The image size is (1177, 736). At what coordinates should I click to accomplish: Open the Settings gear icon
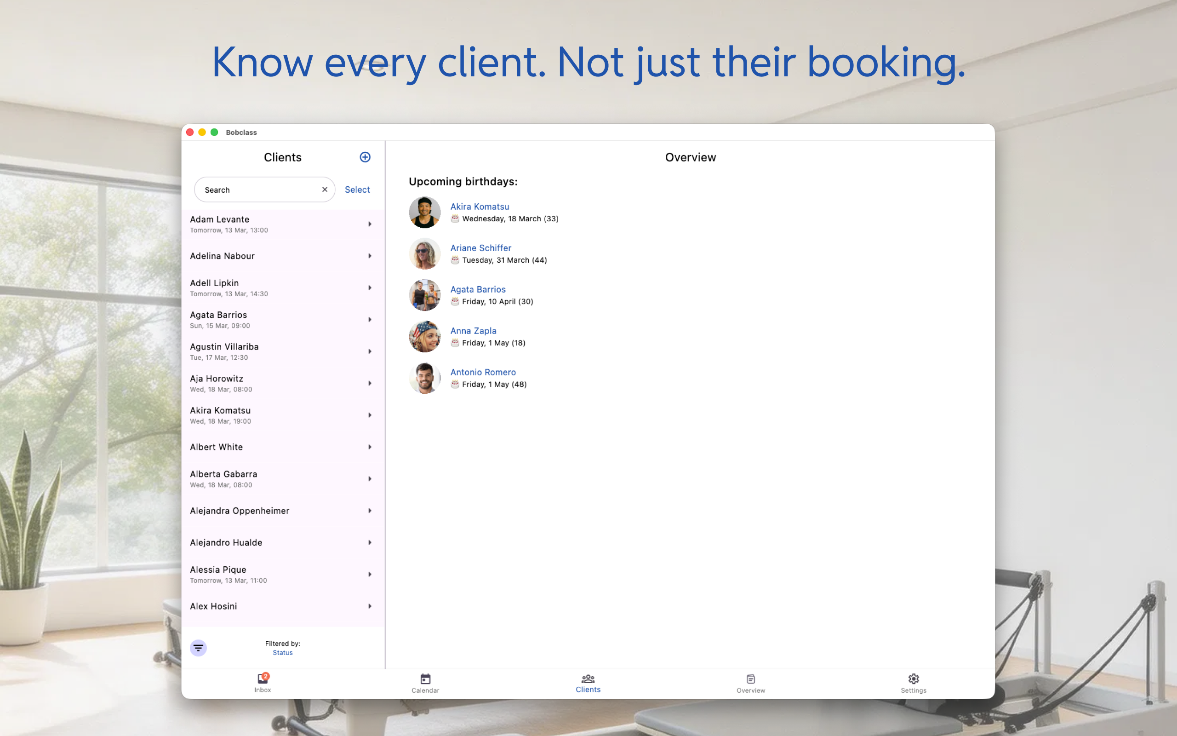pos(914,678)
